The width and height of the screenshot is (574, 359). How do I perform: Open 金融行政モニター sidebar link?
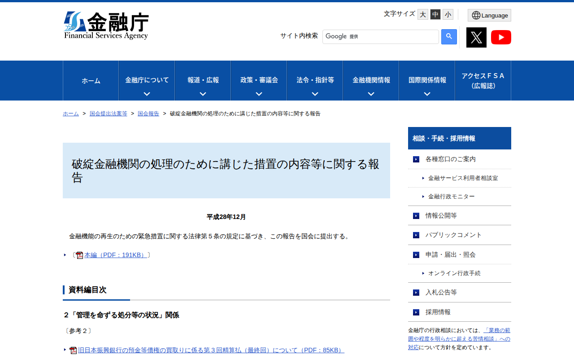[451, 197]
